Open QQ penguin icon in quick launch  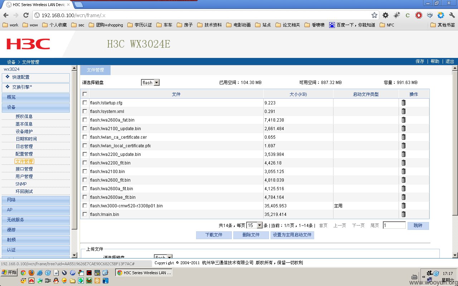(x=56, y=281)
